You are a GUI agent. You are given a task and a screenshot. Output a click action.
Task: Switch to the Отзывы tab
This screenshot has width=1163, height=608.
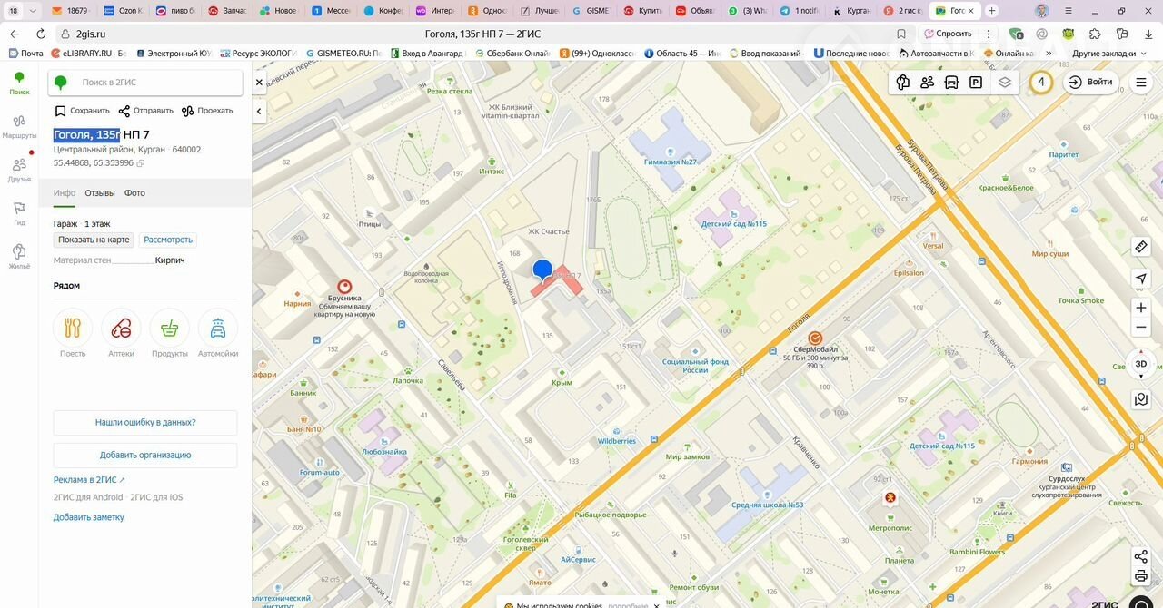click(x=100, y=193)
